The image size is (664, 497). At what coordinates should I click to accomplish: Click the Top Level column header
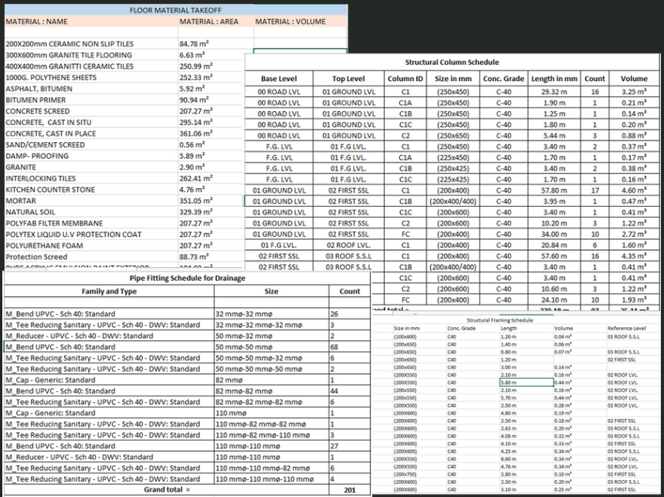coord(348,79)
